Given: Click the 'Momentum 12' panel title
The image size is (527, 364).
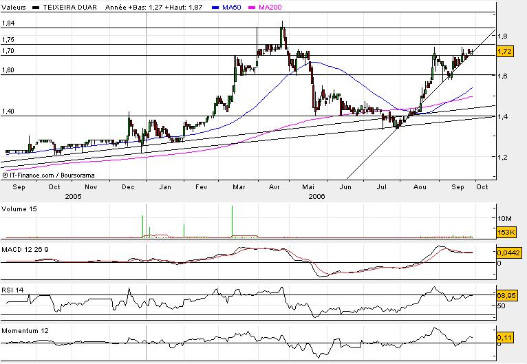Looking at the screenshot, I should tap(25, 330).
